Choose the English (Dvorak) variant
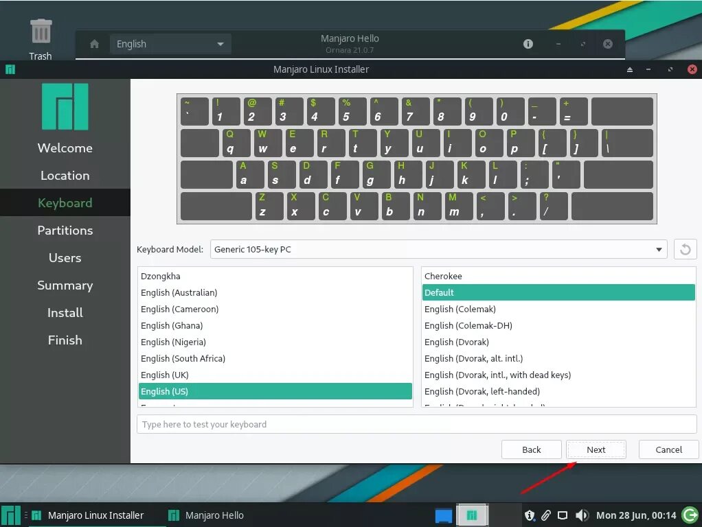This screenshot has height=527, width=702. tap(558, 342)
